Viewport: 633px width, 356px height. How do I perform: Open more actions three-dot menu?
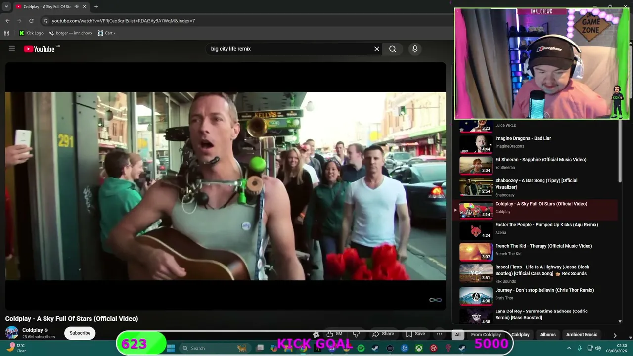tap(439, 334)
